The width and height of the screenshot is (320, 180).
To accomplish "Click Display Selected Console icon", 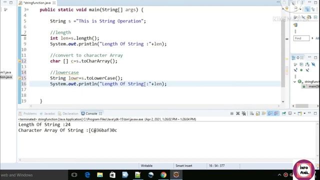I will pyautogui.click(x=290, y=113).
